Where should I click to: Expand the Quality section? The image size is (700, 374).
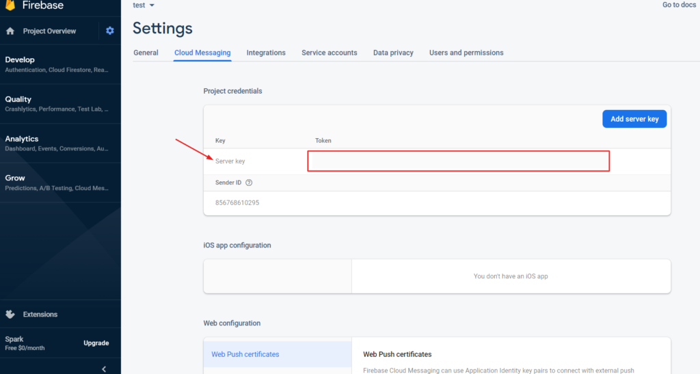point(60,103)
